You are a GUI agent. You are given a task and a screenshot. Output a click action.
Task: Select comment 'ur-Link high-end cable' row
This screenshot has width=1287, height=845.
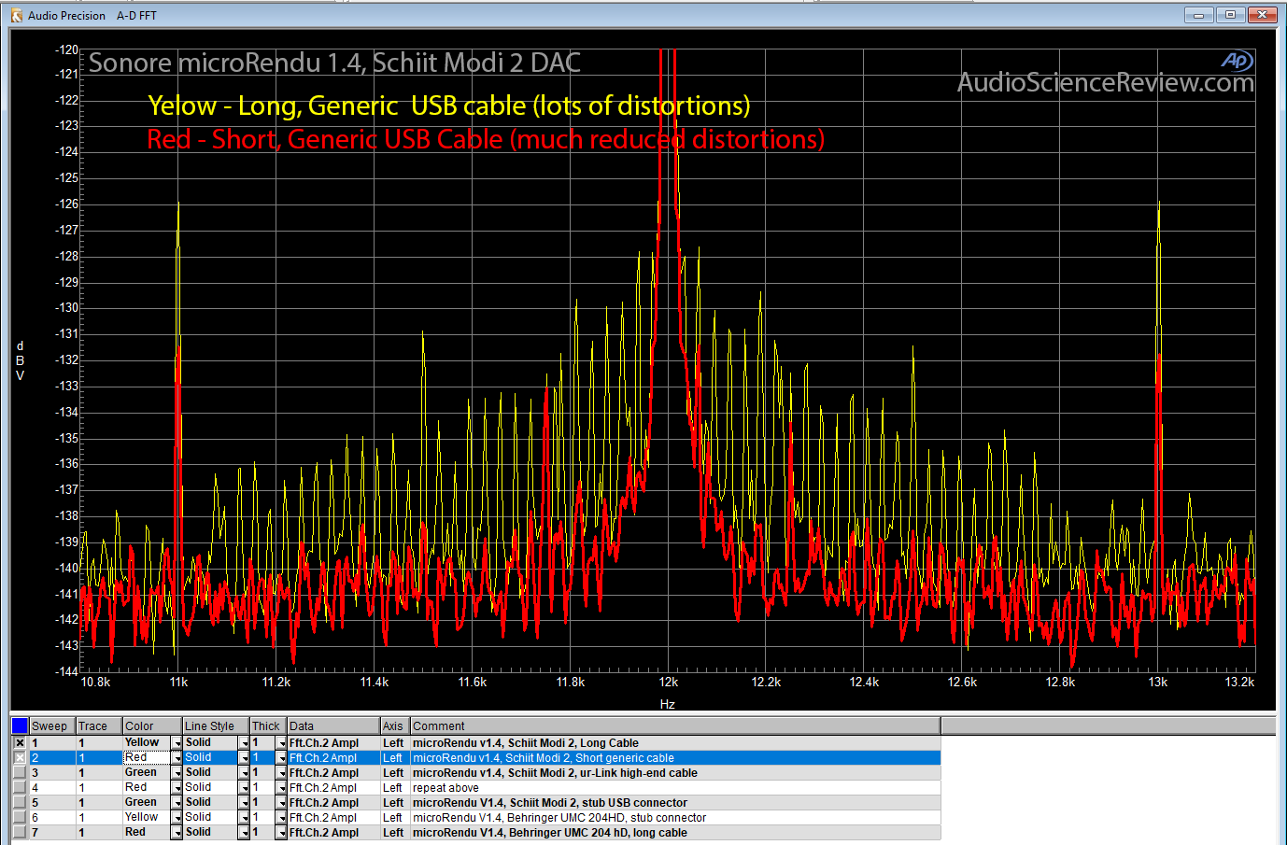tap(555, 773)
